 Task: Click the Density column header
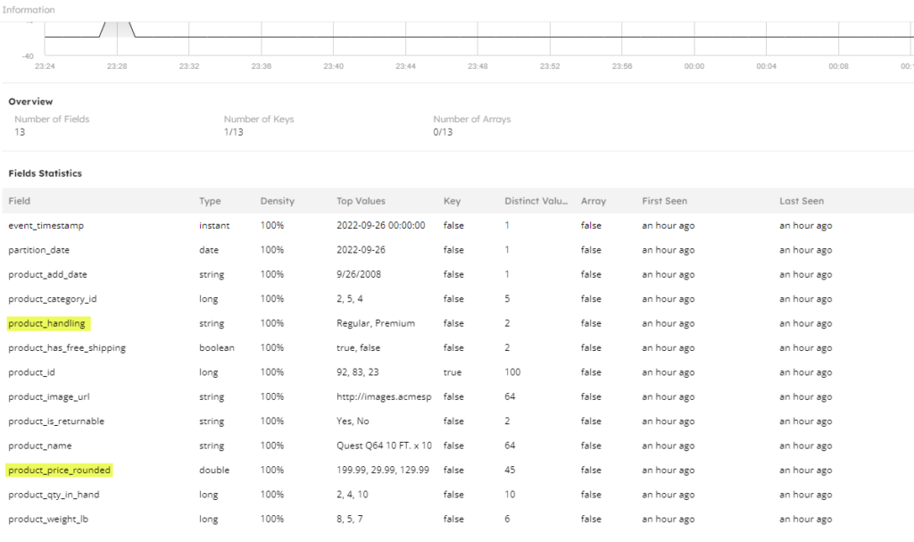277,201
